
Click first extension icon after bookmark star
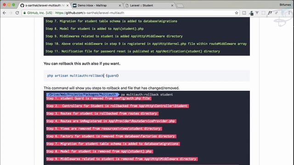(x=244, y=13)
